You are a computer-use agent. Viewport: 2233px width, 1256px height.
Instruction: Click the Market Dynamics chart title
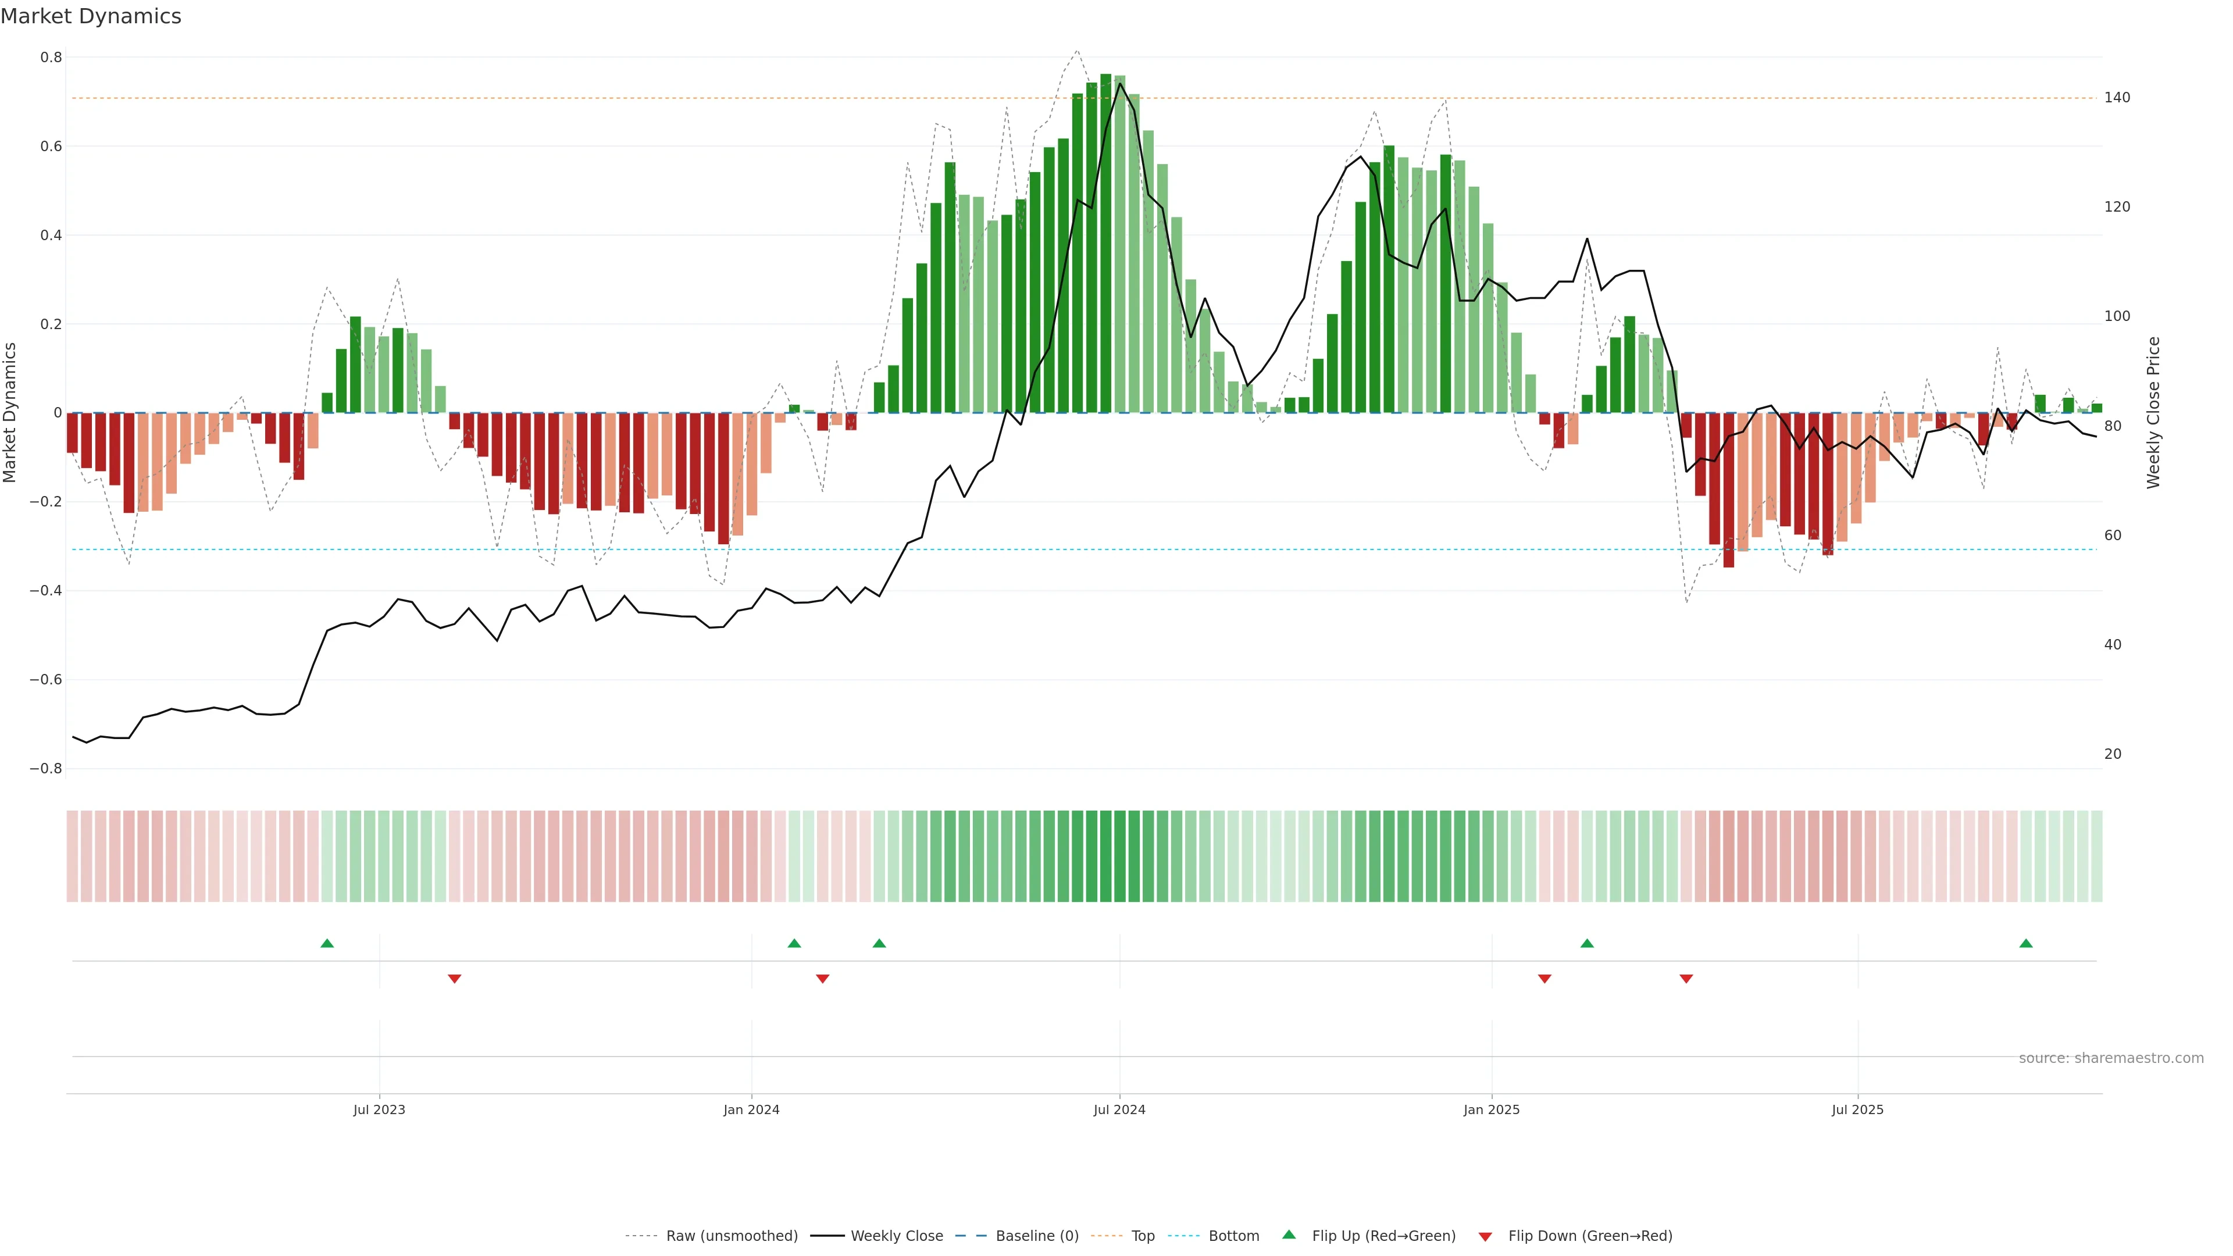[91, 16]
